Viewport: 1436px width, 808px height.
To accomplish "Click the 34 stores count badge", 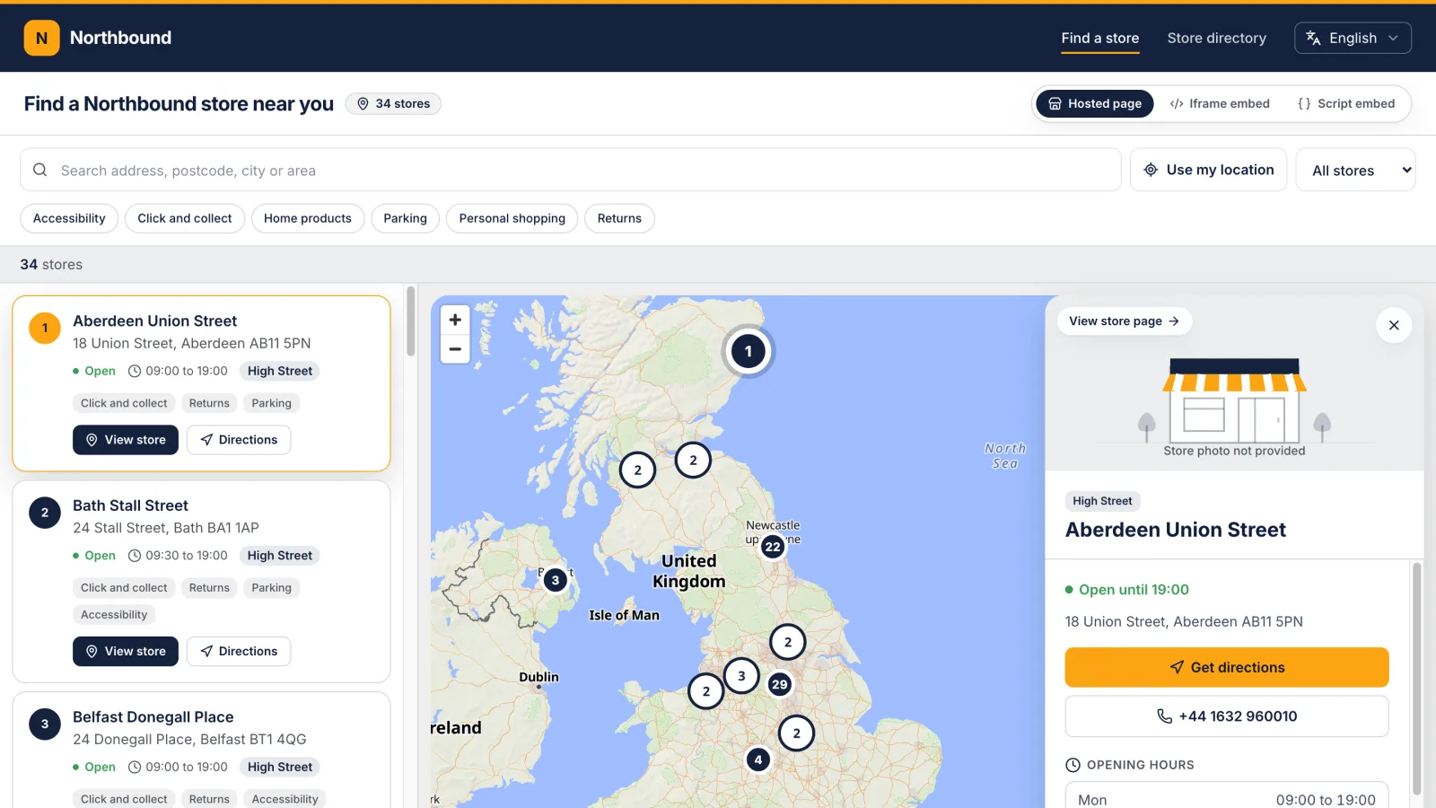I will point(393,103).
